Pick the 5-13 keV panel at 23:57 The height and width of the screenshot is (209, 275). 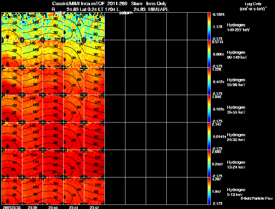pyautogui.click(x=95, y=191)
